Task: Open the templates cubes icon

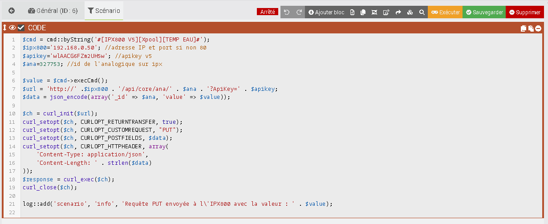Action: pos(410,12)
